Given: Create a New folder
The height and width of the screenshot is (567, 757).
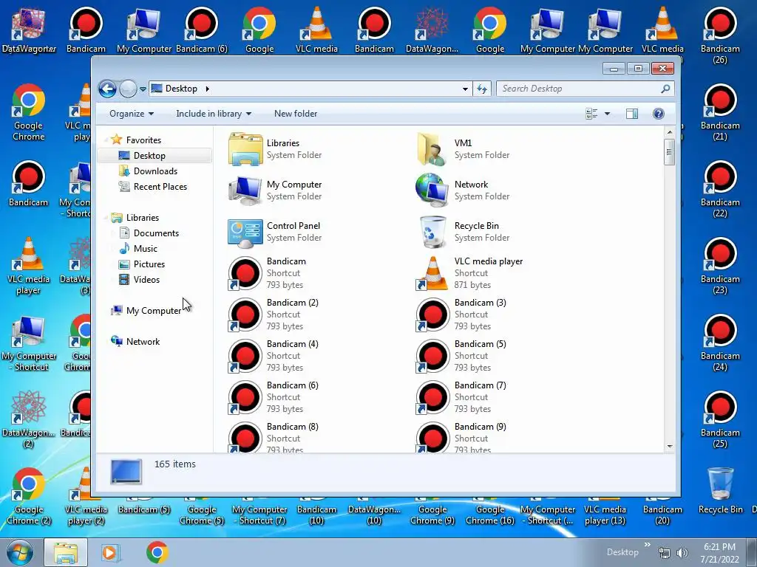Looking at the screenshot, I should coord(296,114).
